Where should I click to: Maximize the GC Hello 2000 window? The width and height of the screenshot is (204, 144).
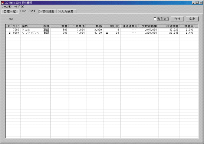[x=197, y=3]
